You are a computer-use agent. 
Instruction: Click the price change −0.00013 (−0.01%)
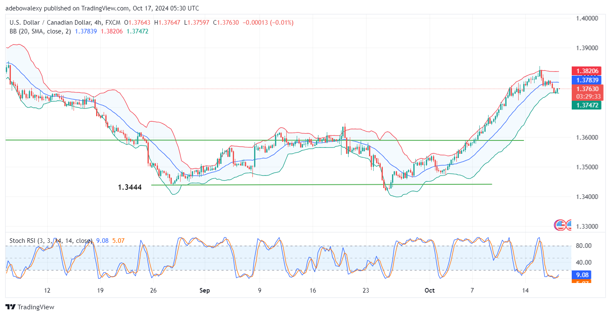tap(267, 23)
